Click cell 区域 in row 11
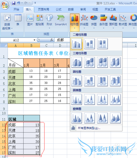This screenshot has width=137, height=158. 16,118
